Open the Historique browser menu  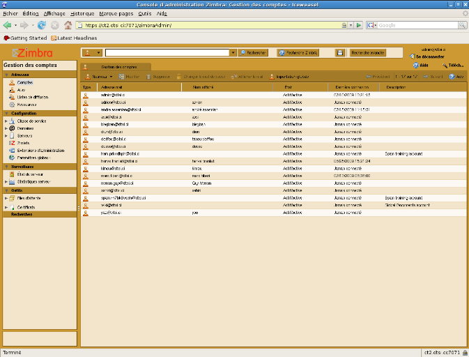tap(82, 13)
